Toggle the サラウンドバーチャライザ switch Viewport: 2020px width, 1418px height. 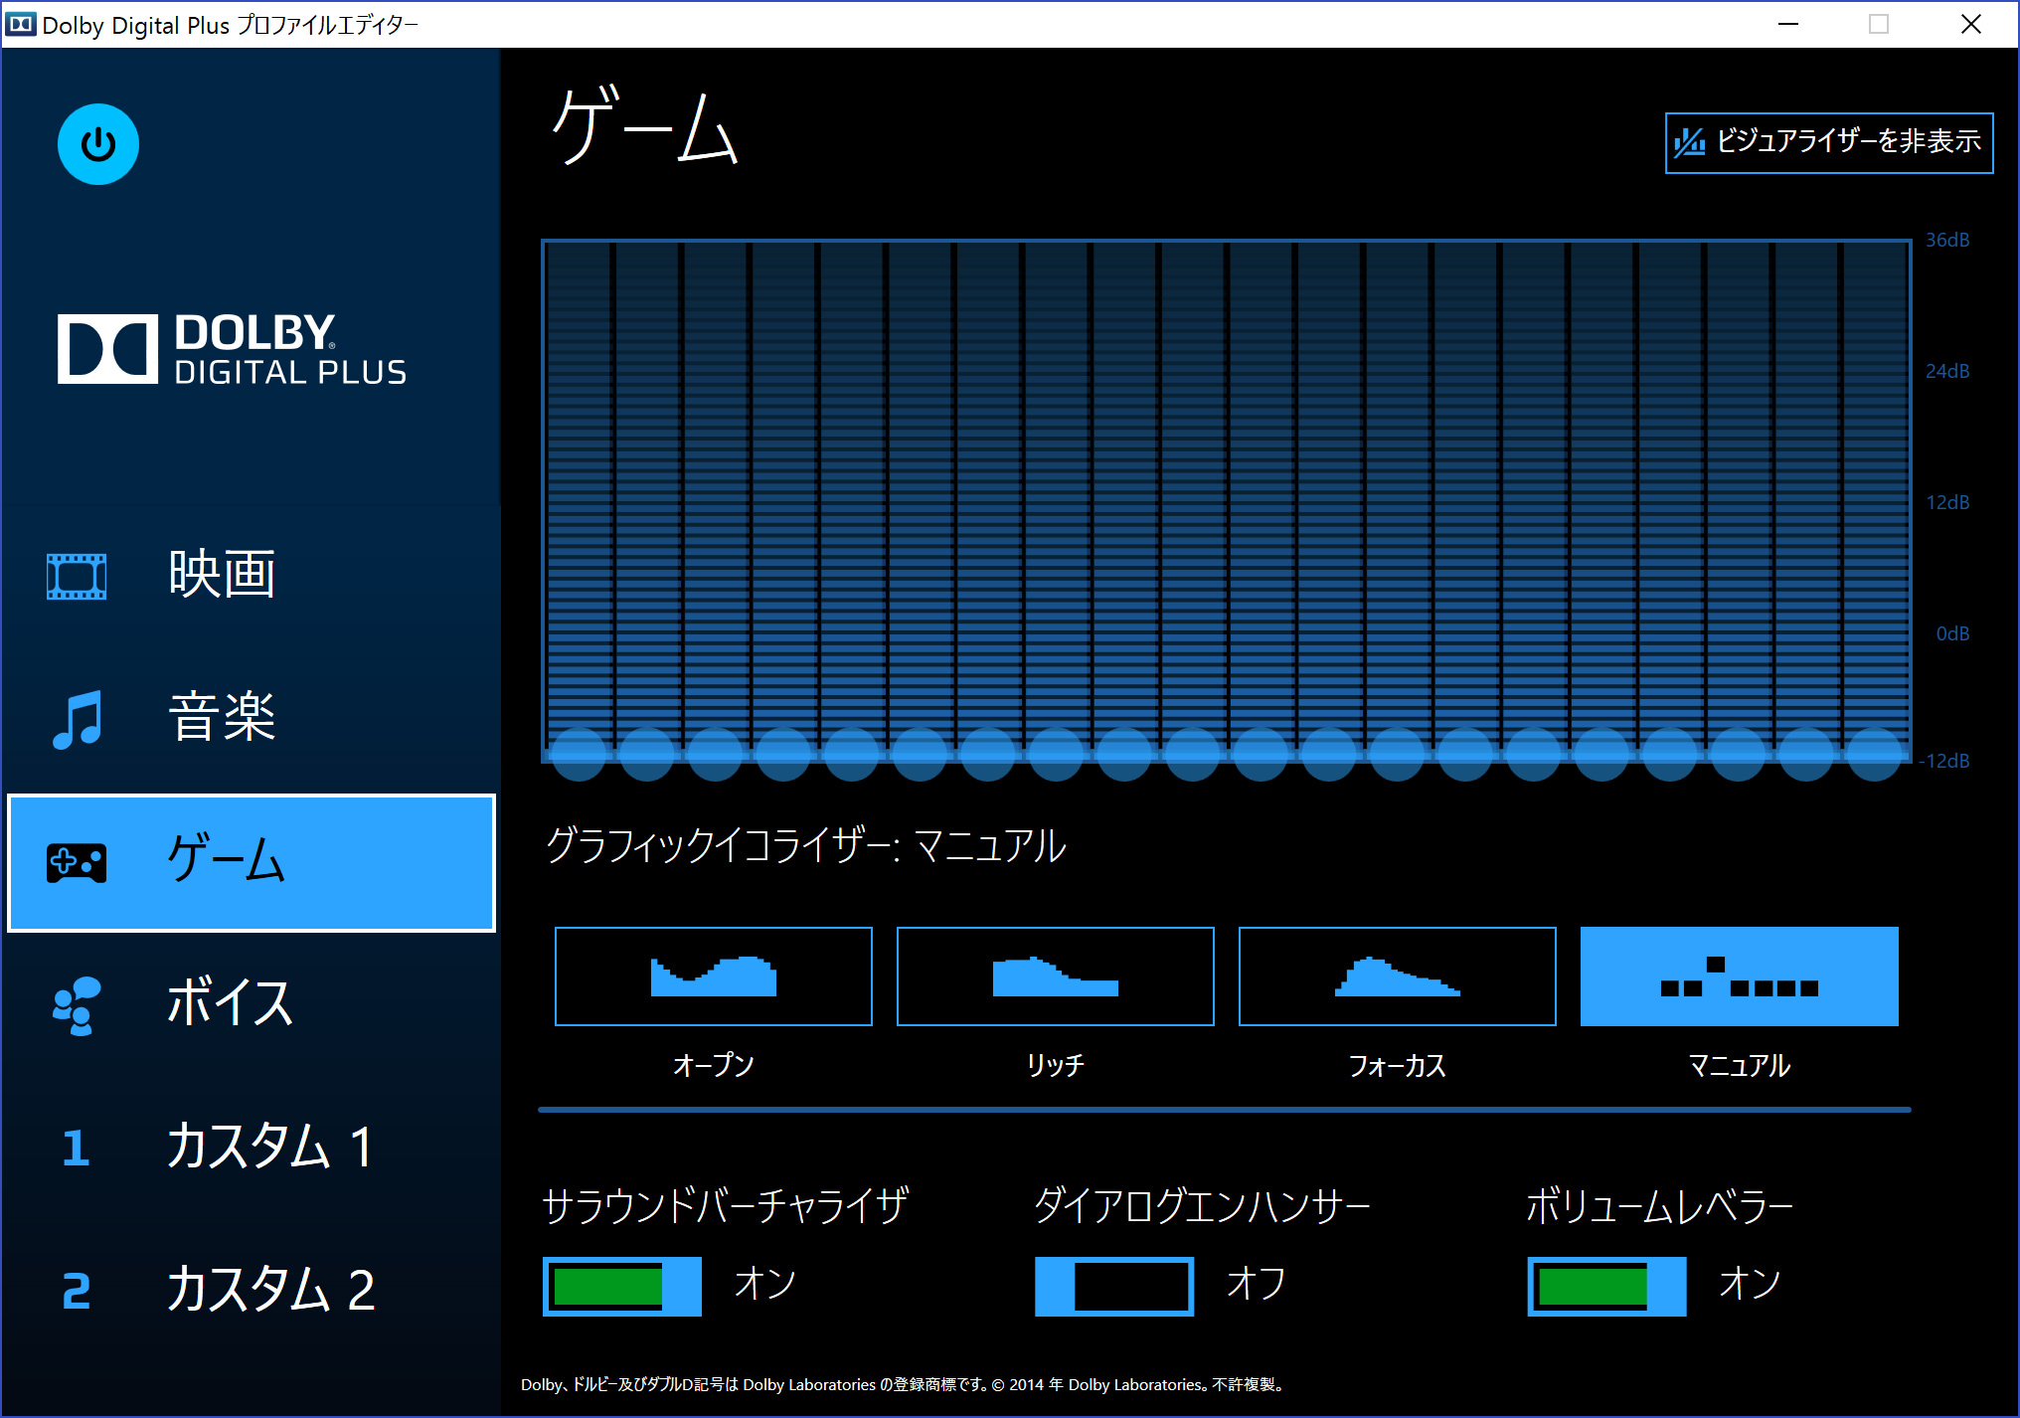[622, 1287]
